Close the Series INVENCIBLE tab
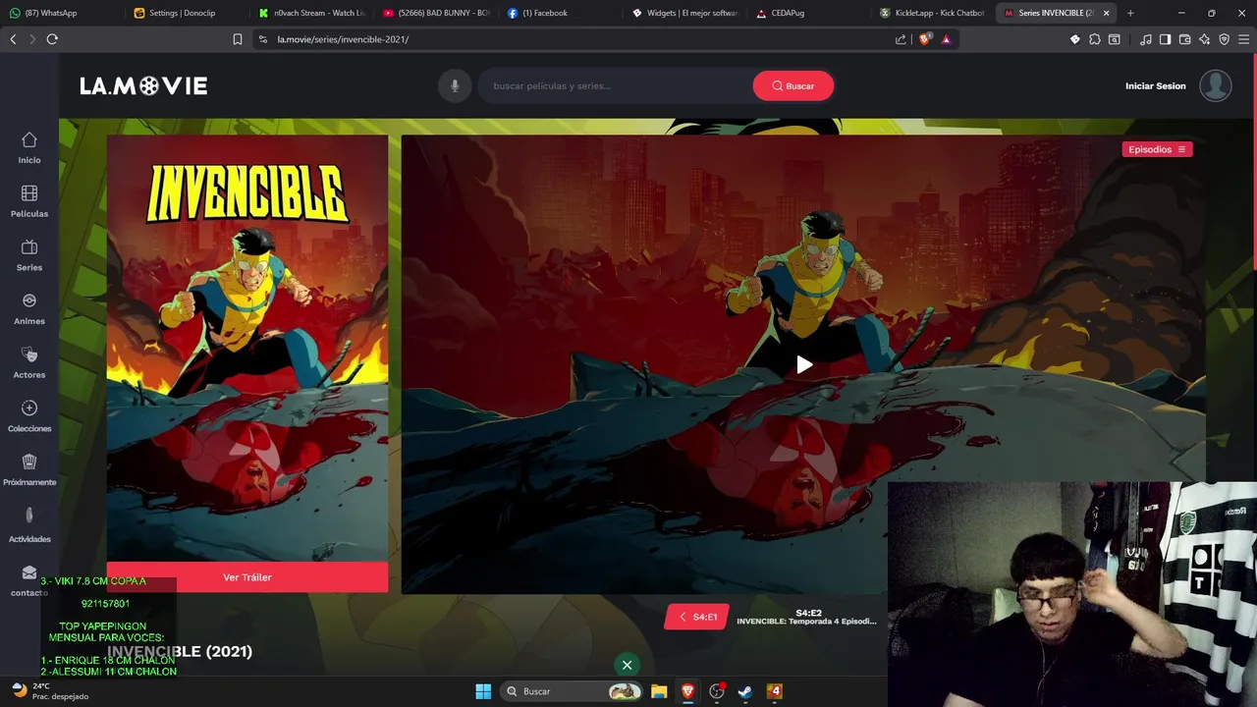 click(1107, 13)
